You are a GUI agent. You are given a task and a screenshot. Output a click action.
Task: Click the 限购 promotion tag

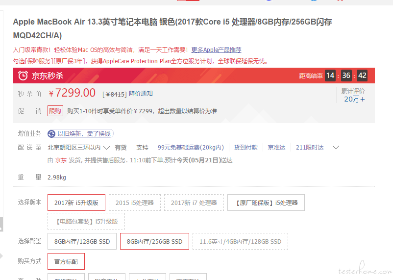tap(55, 111)
